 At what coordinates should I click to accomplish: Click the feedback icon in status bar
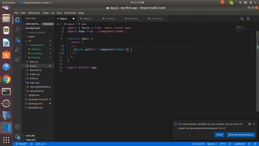(249, 144)
